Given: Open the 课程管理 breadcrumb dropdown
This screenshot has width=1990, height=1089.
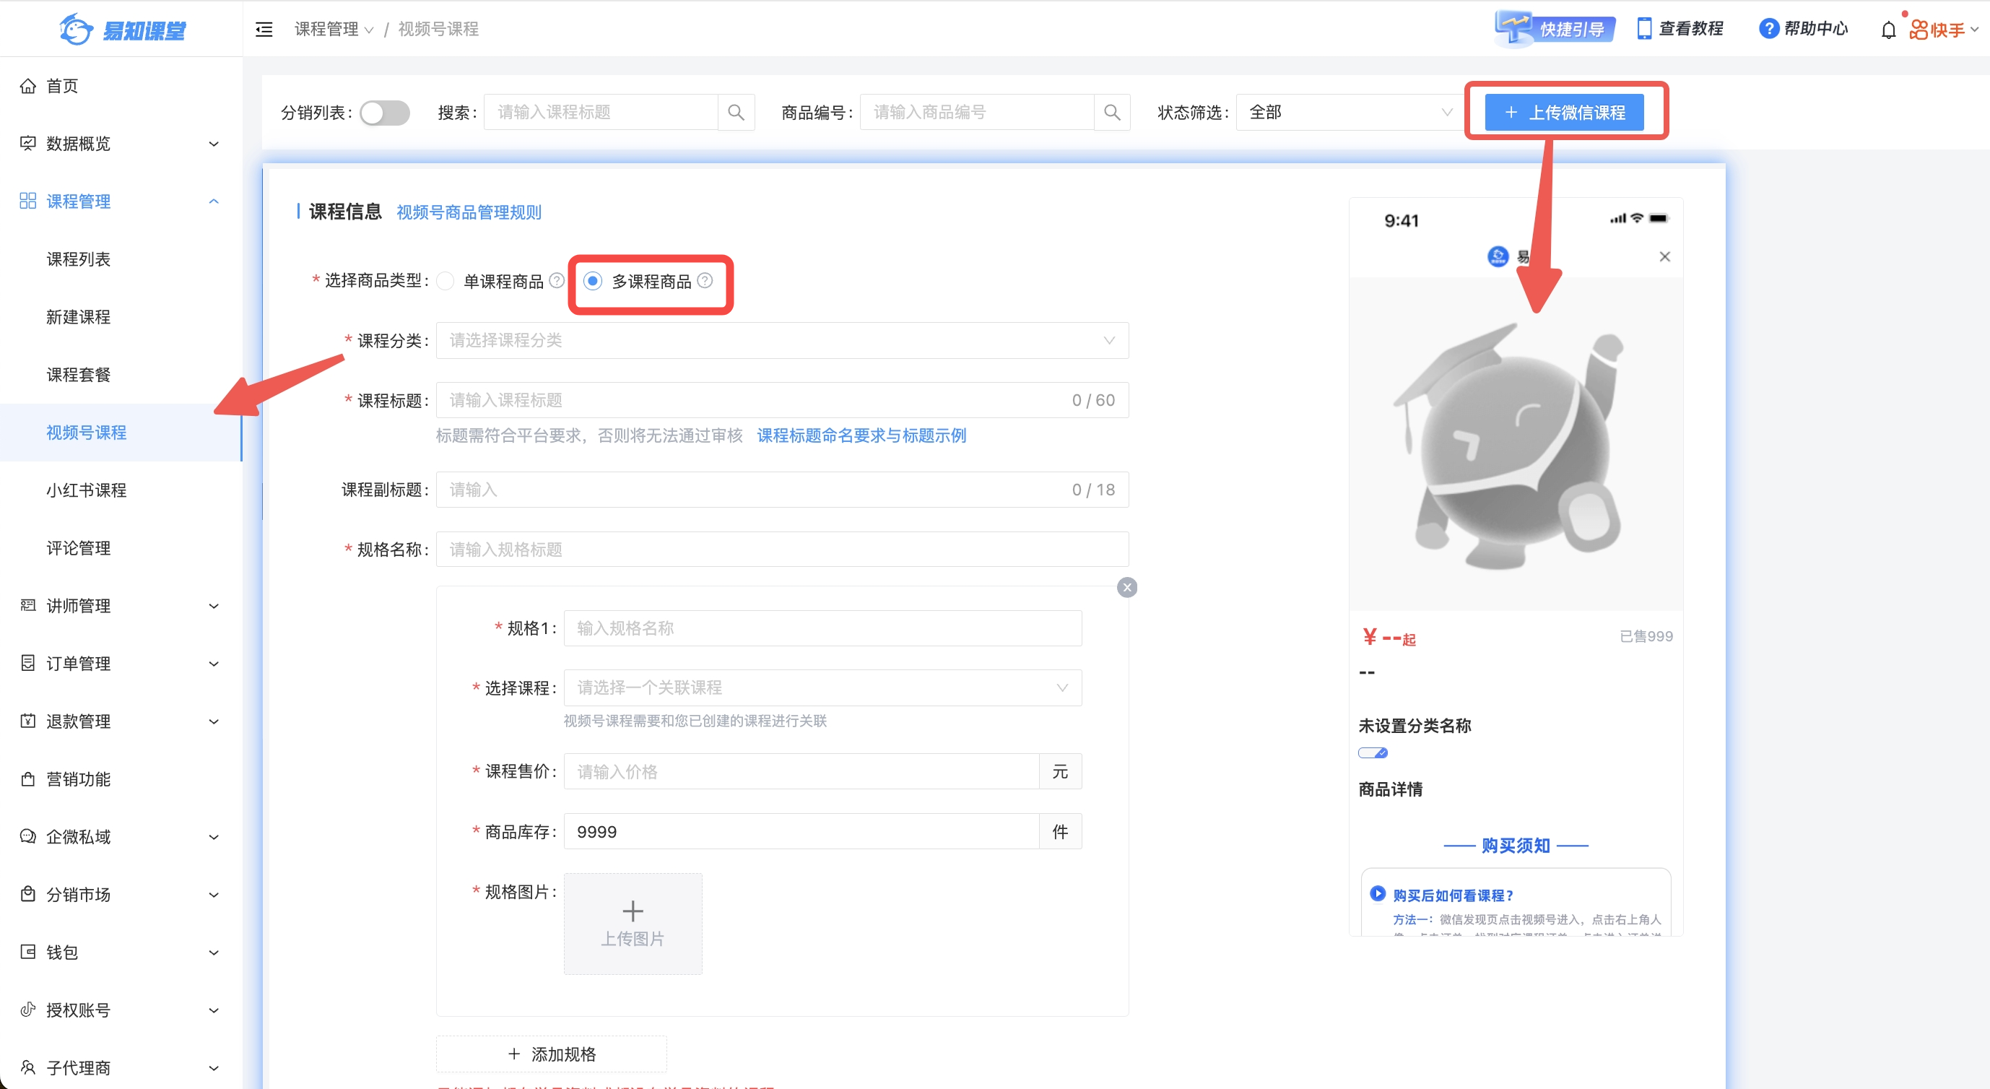Looking at the screenshot, I should tap(334, 30).
